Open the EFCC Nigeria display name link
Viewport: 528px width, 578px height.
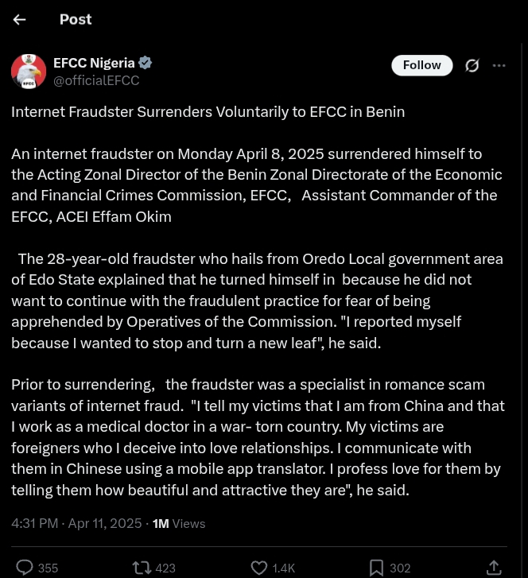[94, 63]
